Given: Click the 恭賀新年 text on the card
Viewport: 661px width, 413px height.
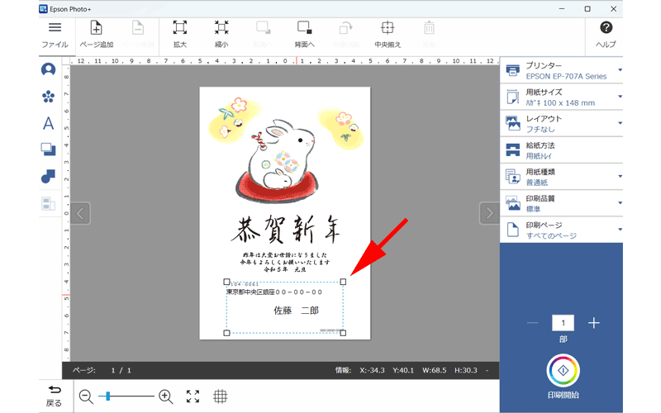Looking at the screenshot, I should pos(284,228).
